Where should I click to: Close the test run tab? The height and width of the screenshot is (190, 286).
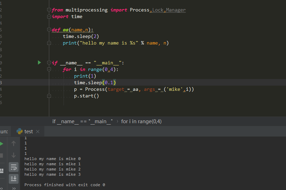pos(38,132)
